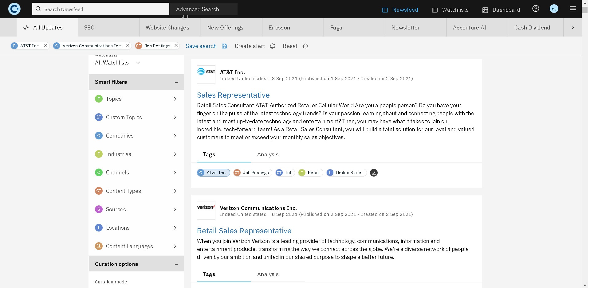
Task: Click the Industries I icon
Action: click(x=99, y=154)
